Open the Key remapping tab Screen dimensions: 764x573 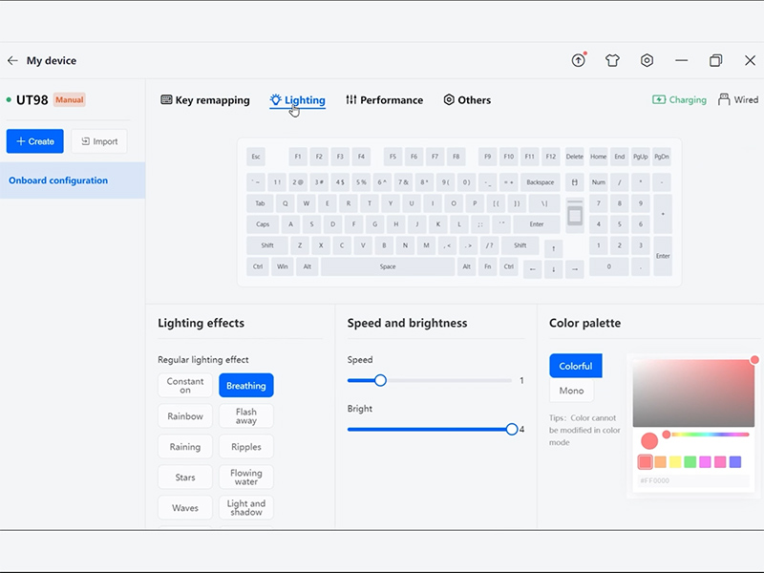(205, 100)
